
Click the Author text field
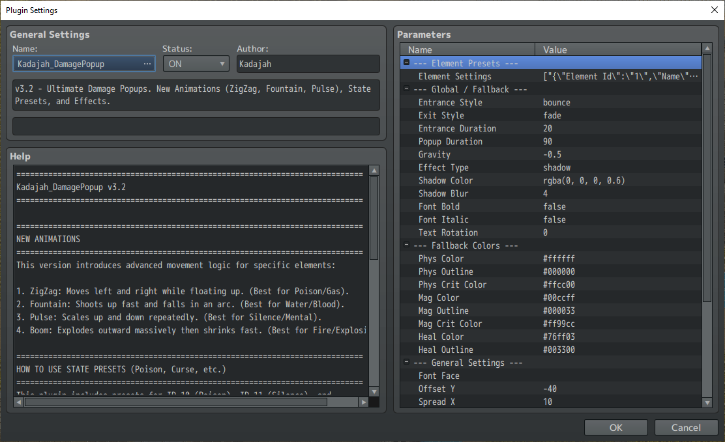click(x=308, y=64)
